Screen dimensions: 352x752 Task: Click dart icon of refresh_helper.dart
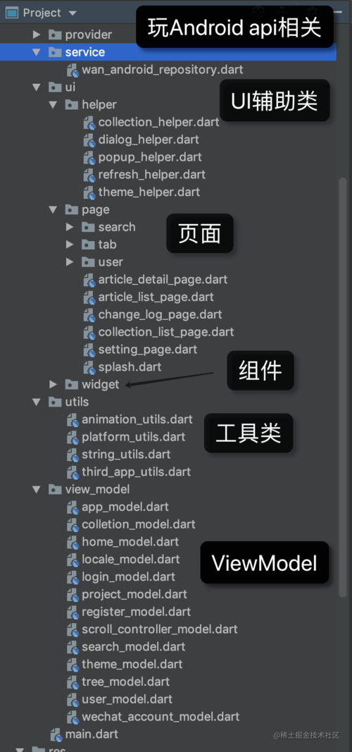click(89, 175)
